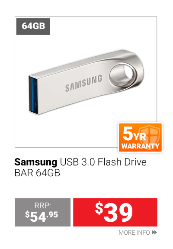Click the dollar sign in red price
The width and height of the screenshot is (173, 249).
tap(99, 209)
